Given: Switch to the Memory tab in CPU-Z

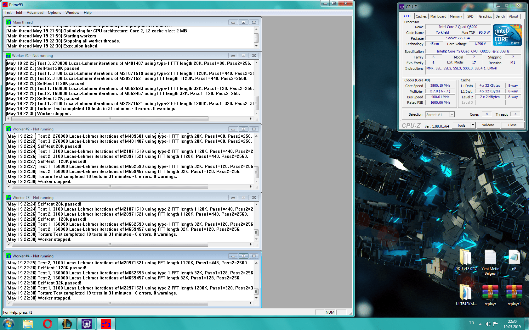Looking at the screenshot, I should pyautogui.click(x=456, y=16).
